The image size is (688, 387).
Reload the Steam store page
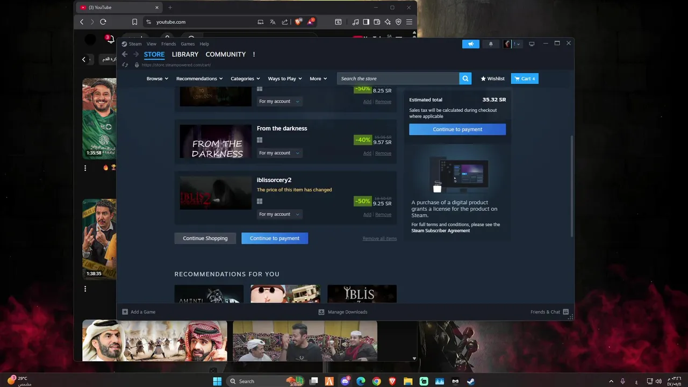tap(125, 65)
